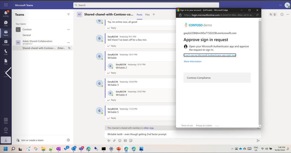Open Settings and more ellipsis in title bar

click(281, 5)
